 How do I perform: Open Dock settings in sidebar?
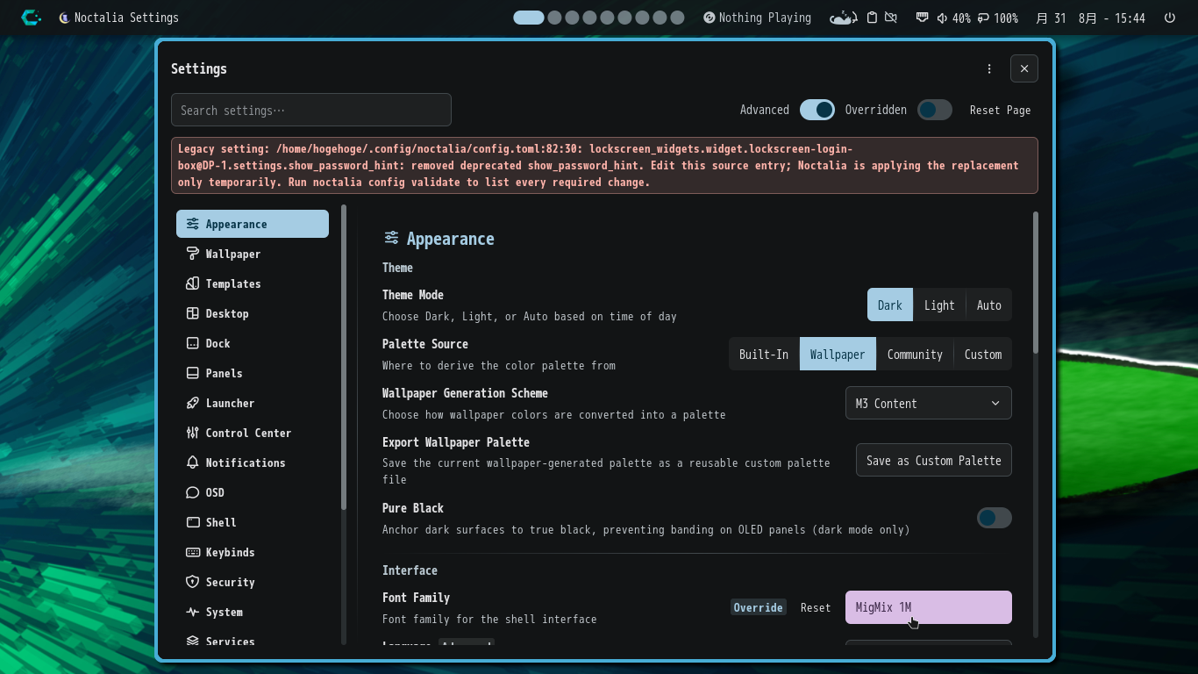click(x=253, y=343)
